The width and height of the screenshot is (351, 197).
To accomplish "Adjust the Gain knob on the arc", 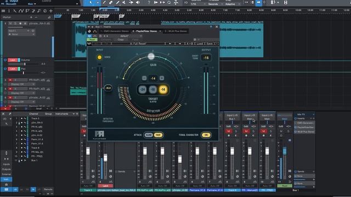I will point(151,56).
